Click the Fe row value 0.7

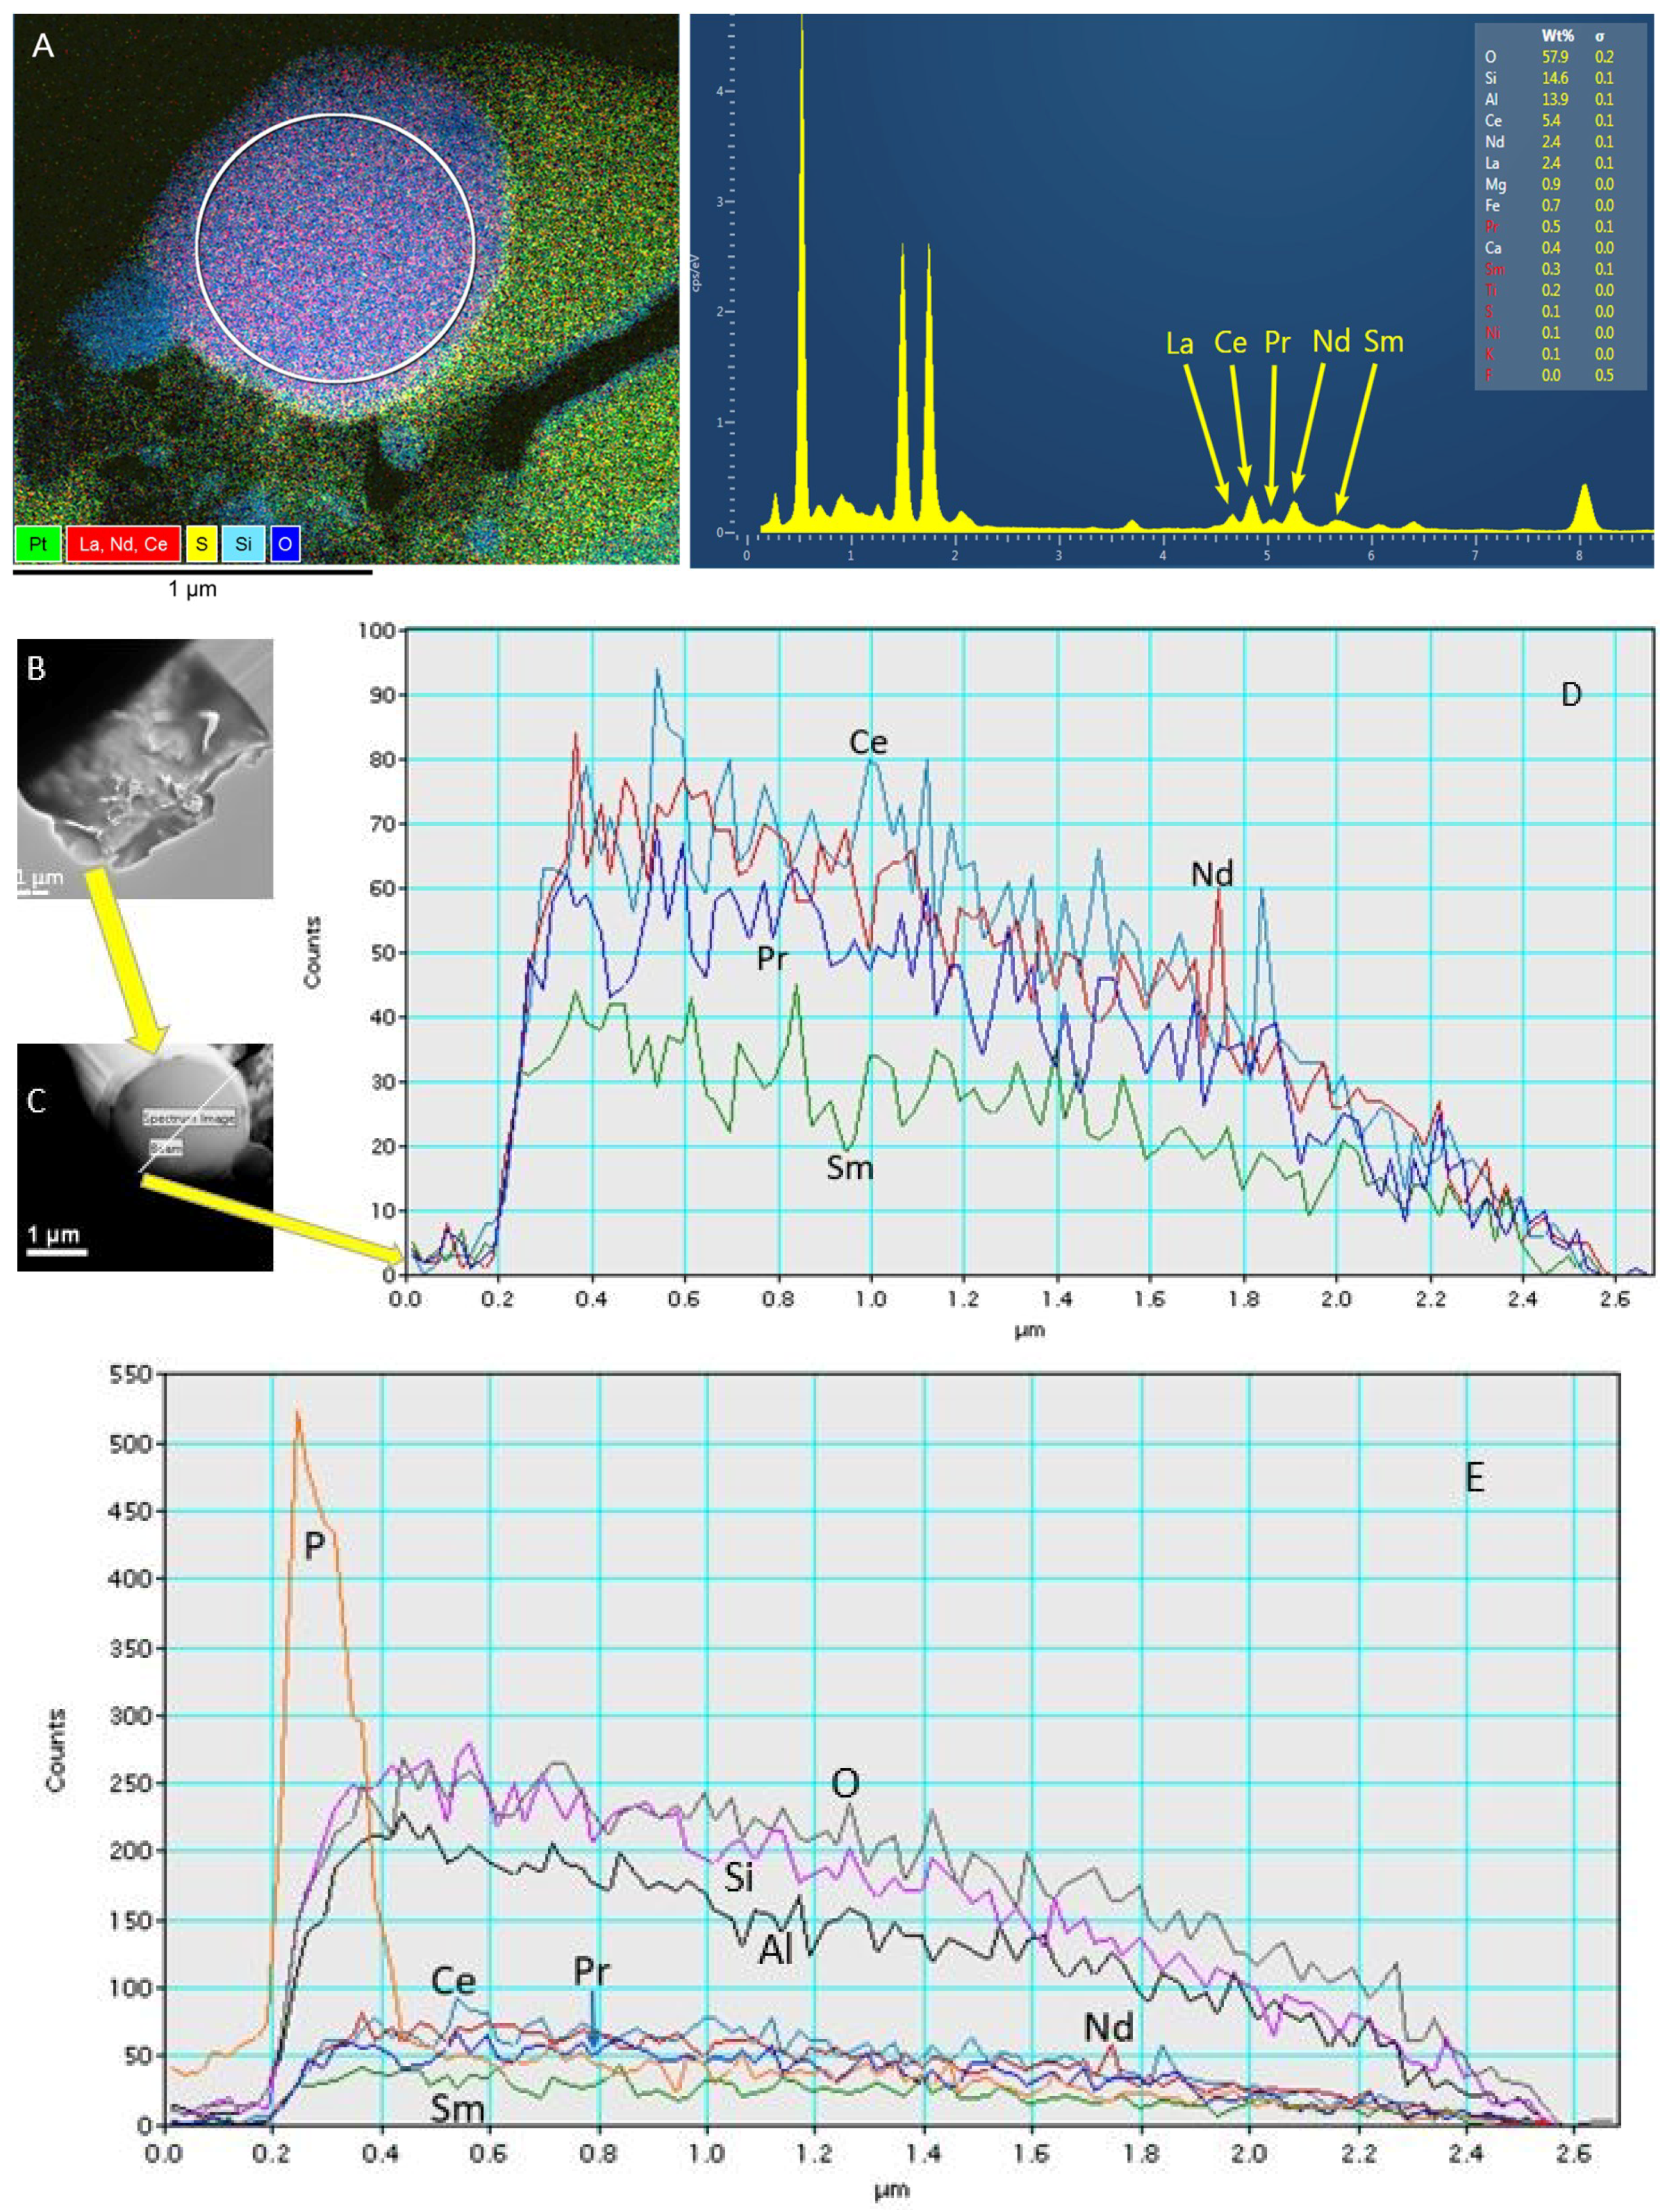point(1551,205)
